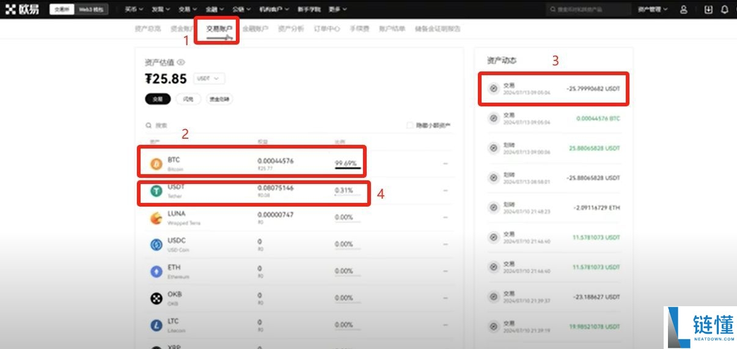Switch to 交易所 mode in the header
The height and width of the screenshot is (349, 737).
(x=61, y=10)
